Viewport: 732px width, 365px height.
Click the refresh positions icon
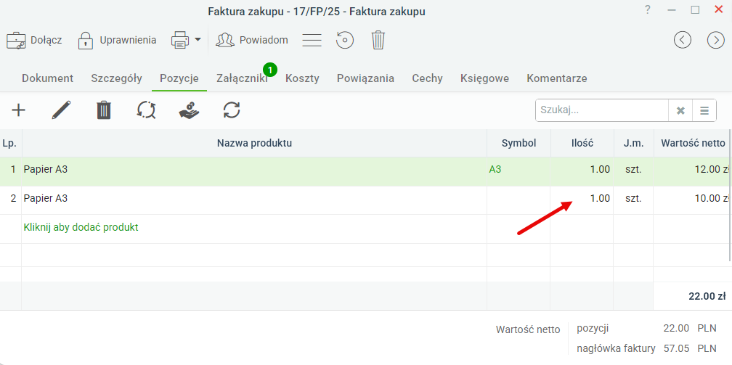232,110
